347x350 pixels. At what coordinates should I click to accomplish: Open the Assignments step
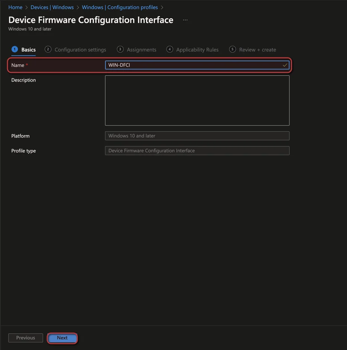(x=137, y=50)
